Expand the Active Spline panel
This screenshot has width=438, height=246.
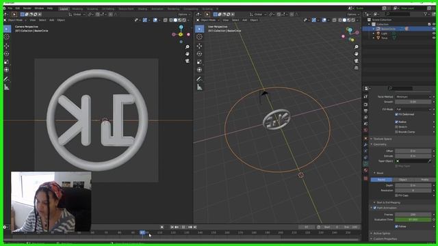pos(382,233)
